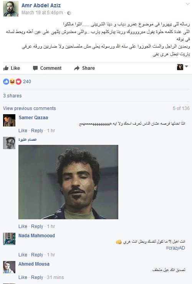Click the public globe privacy icon
The width and height of the screenshot is (192, 284).
tap(69, 13)
